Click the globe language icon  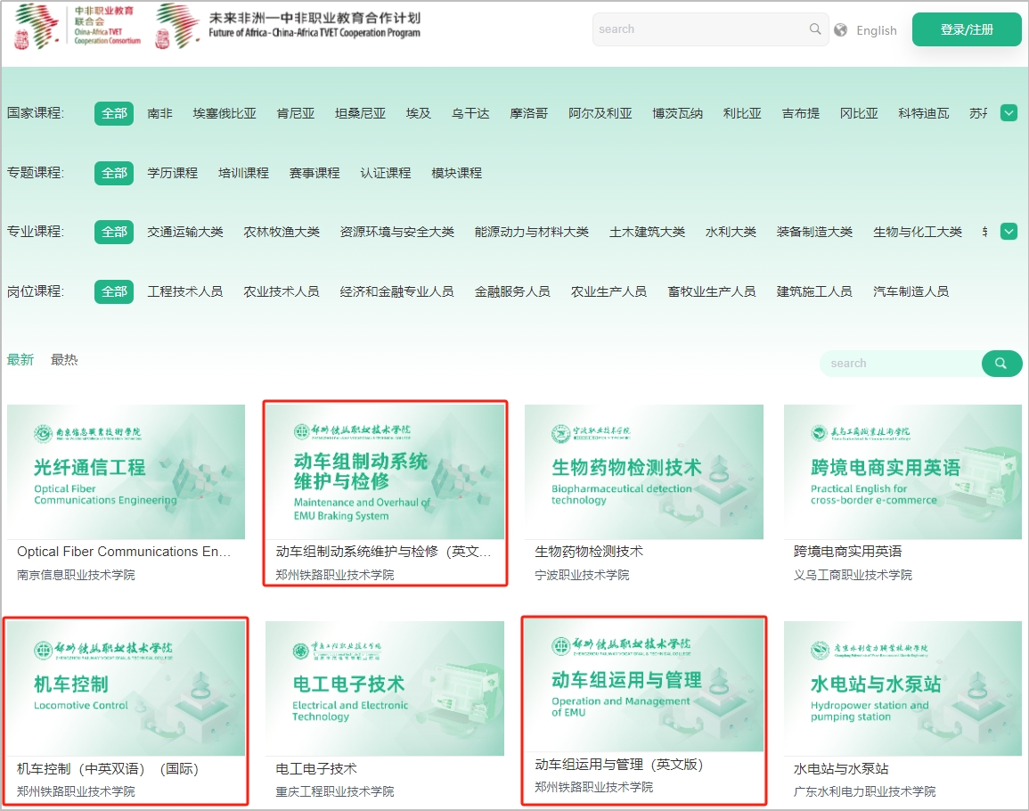click(x=841, y=30)
